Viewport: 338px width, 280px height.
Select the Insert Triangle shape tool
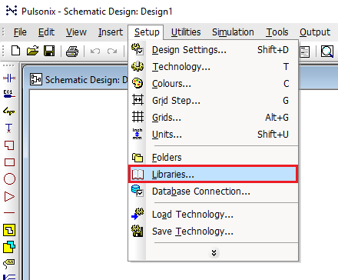click(x=9, y=197)
